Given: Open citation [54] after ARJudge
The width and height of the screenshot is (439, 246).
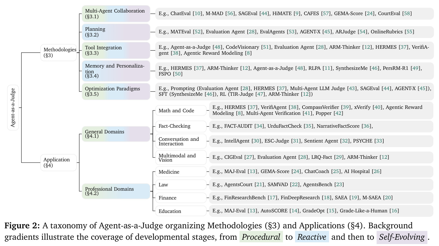Looking at the screenshot, I should pos(362,32).
